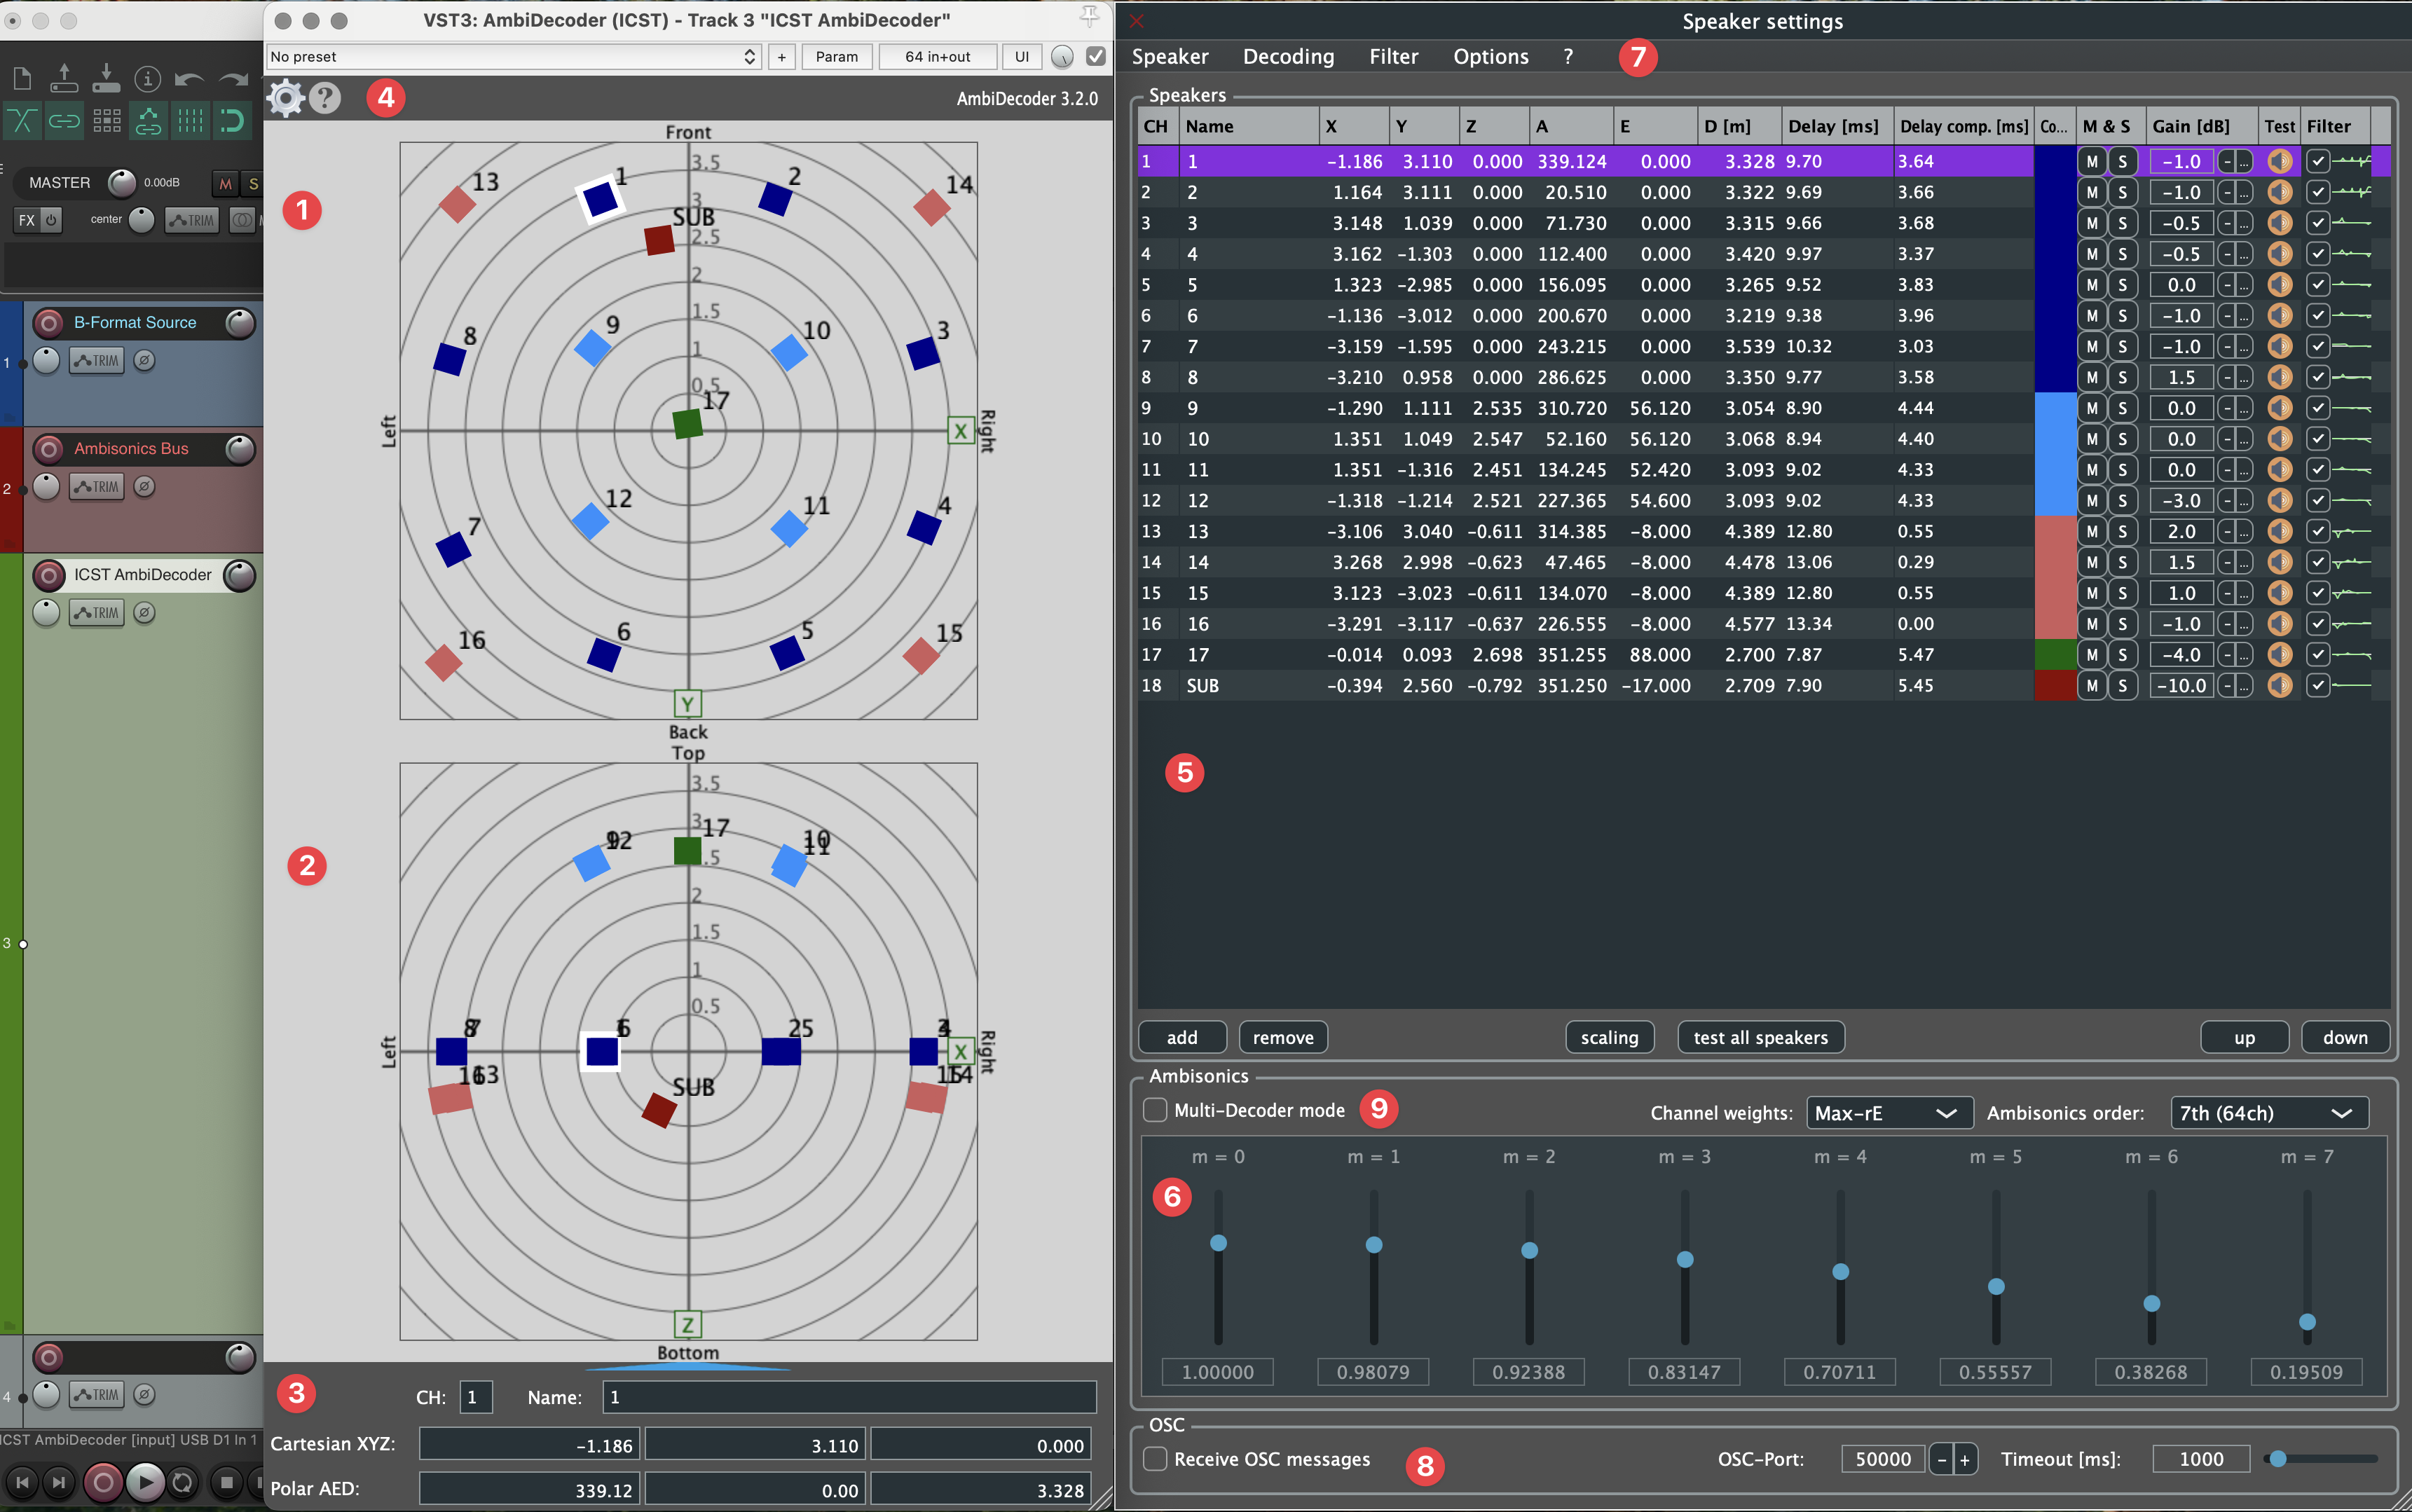Select the New project icon
The width and height of the screenshot is (2412, 1512).
tap(22, 79)
